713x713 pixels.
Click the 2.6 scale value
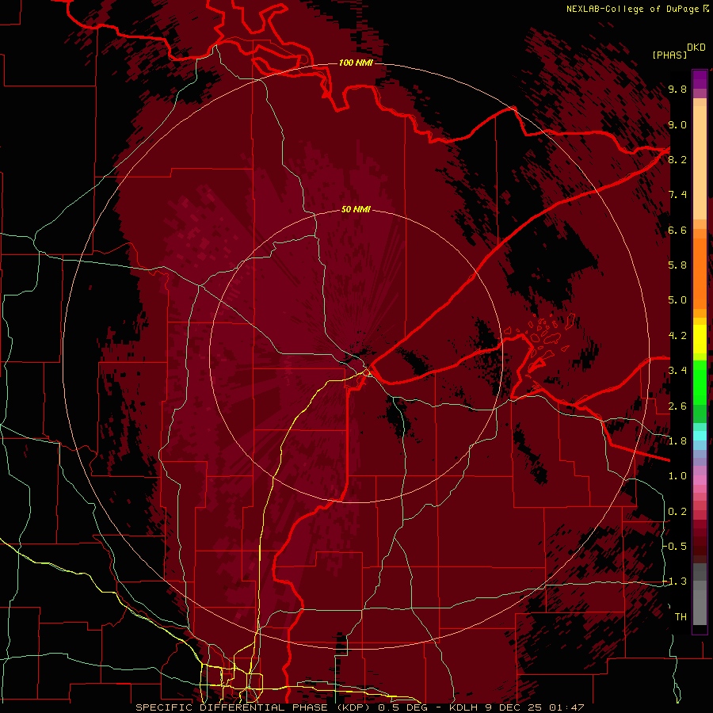click(x=677, y=406)
